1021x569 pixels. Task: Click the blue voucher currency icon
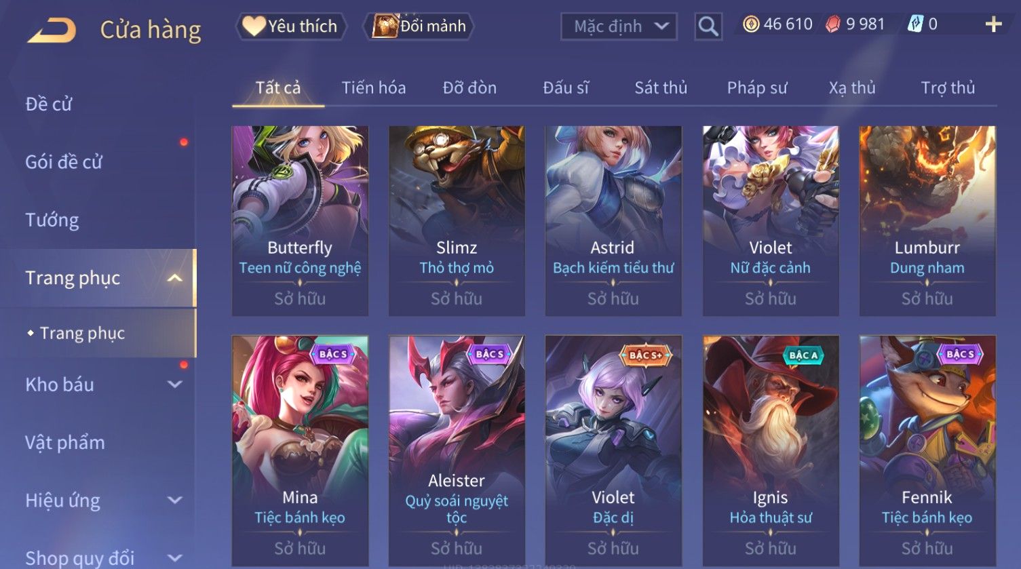click(x=915, y=24)
